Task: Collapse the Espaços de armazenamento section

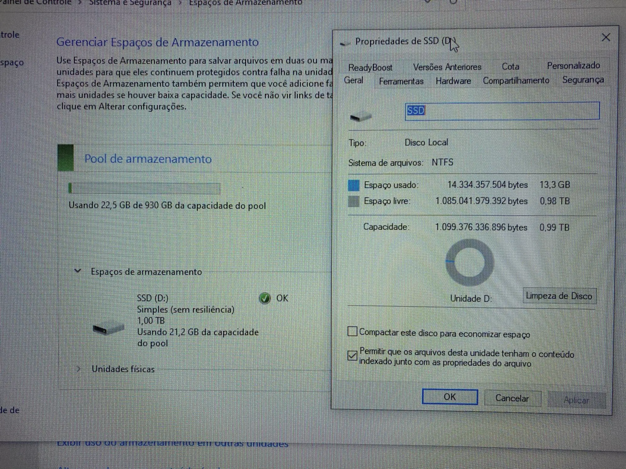Action: tap(78, 271)
